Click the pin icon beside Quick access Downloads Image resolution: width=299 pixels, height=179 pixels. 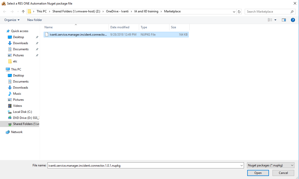(37, 43)
